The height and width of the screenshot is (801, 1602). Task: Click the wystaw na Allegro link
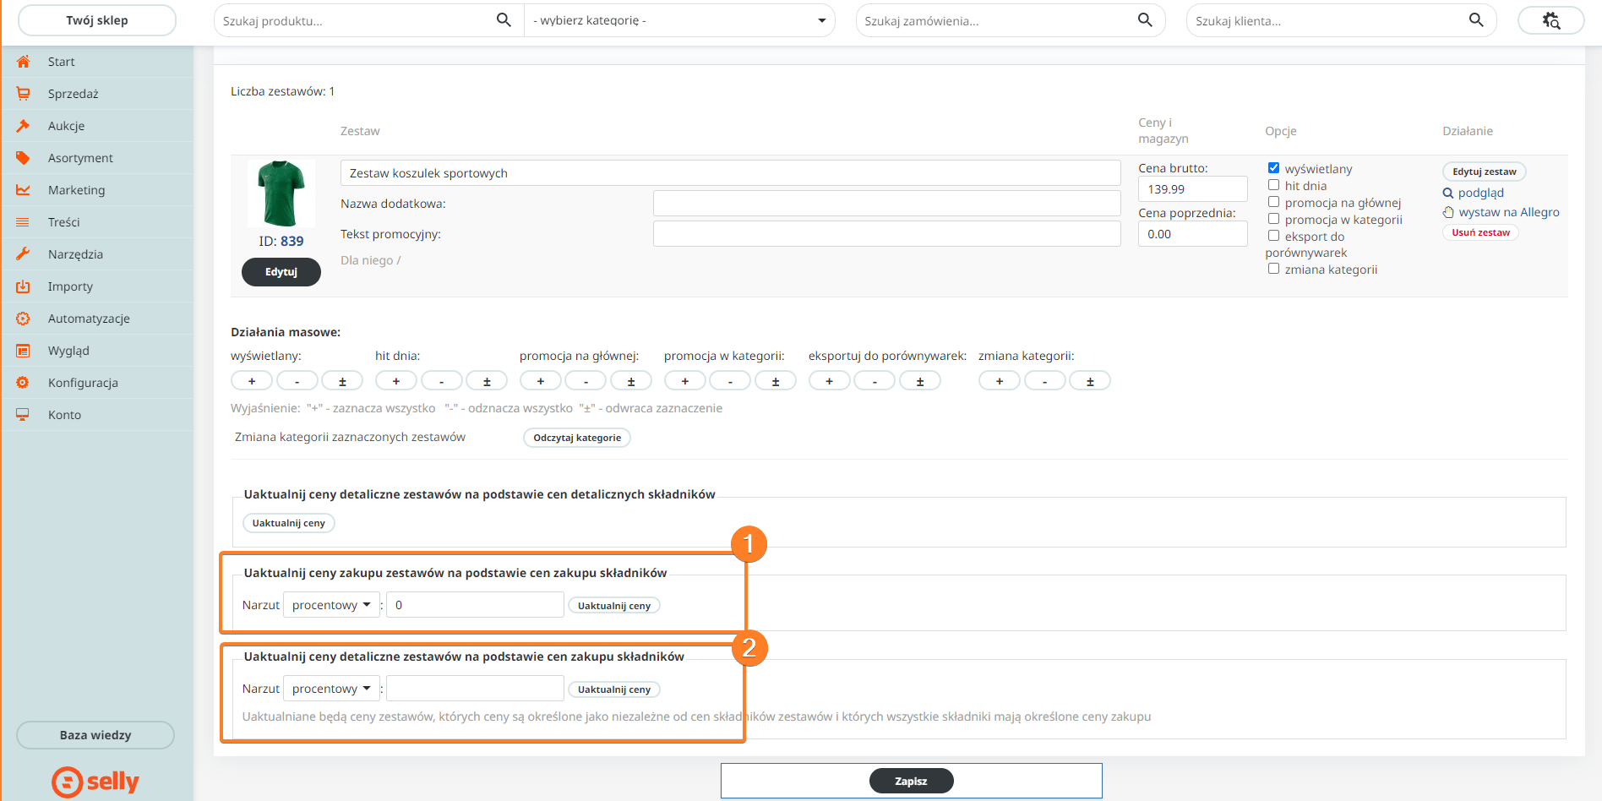click(1508, 212)
